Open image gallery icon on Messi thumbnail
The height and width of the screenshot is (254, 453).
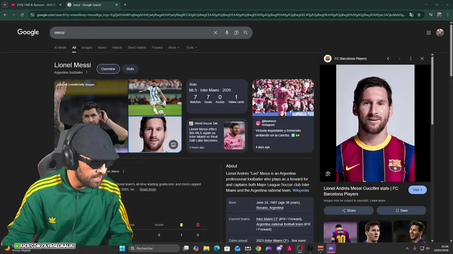(173, 144)
